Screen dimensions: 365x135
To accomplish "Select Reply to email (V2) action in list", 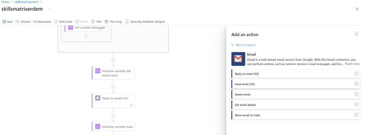I will pos(296,74).
